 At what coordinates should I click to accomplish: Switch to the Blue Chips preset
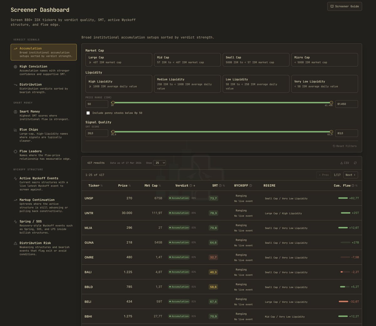[x=44, y=135]
